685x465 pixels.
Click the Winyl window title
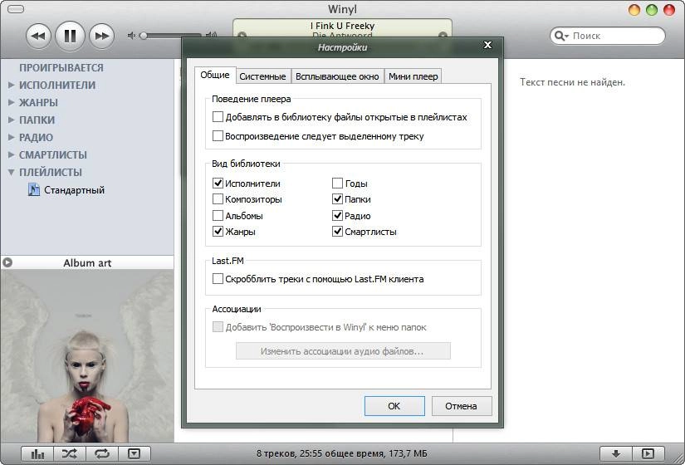click(x=342, y=9)
